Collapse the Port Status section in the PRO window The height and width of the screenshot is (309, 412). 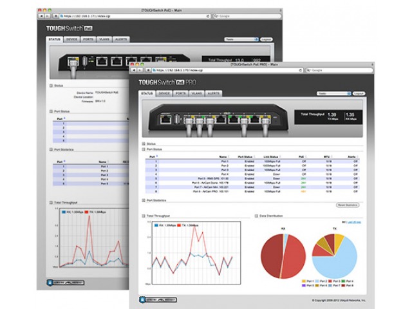(144, 149)
